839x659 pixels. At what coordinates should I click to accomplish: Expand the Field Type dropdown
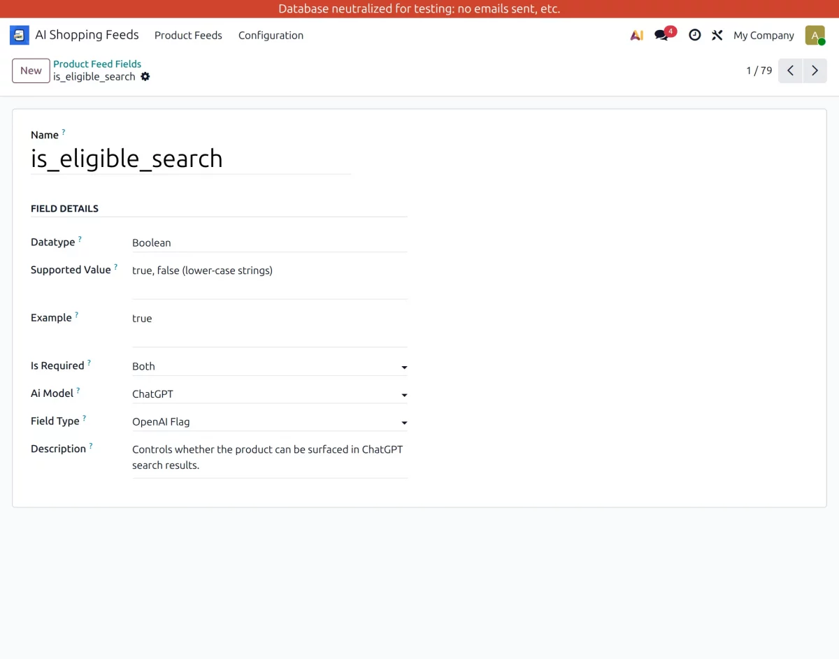tap(269, 422)
